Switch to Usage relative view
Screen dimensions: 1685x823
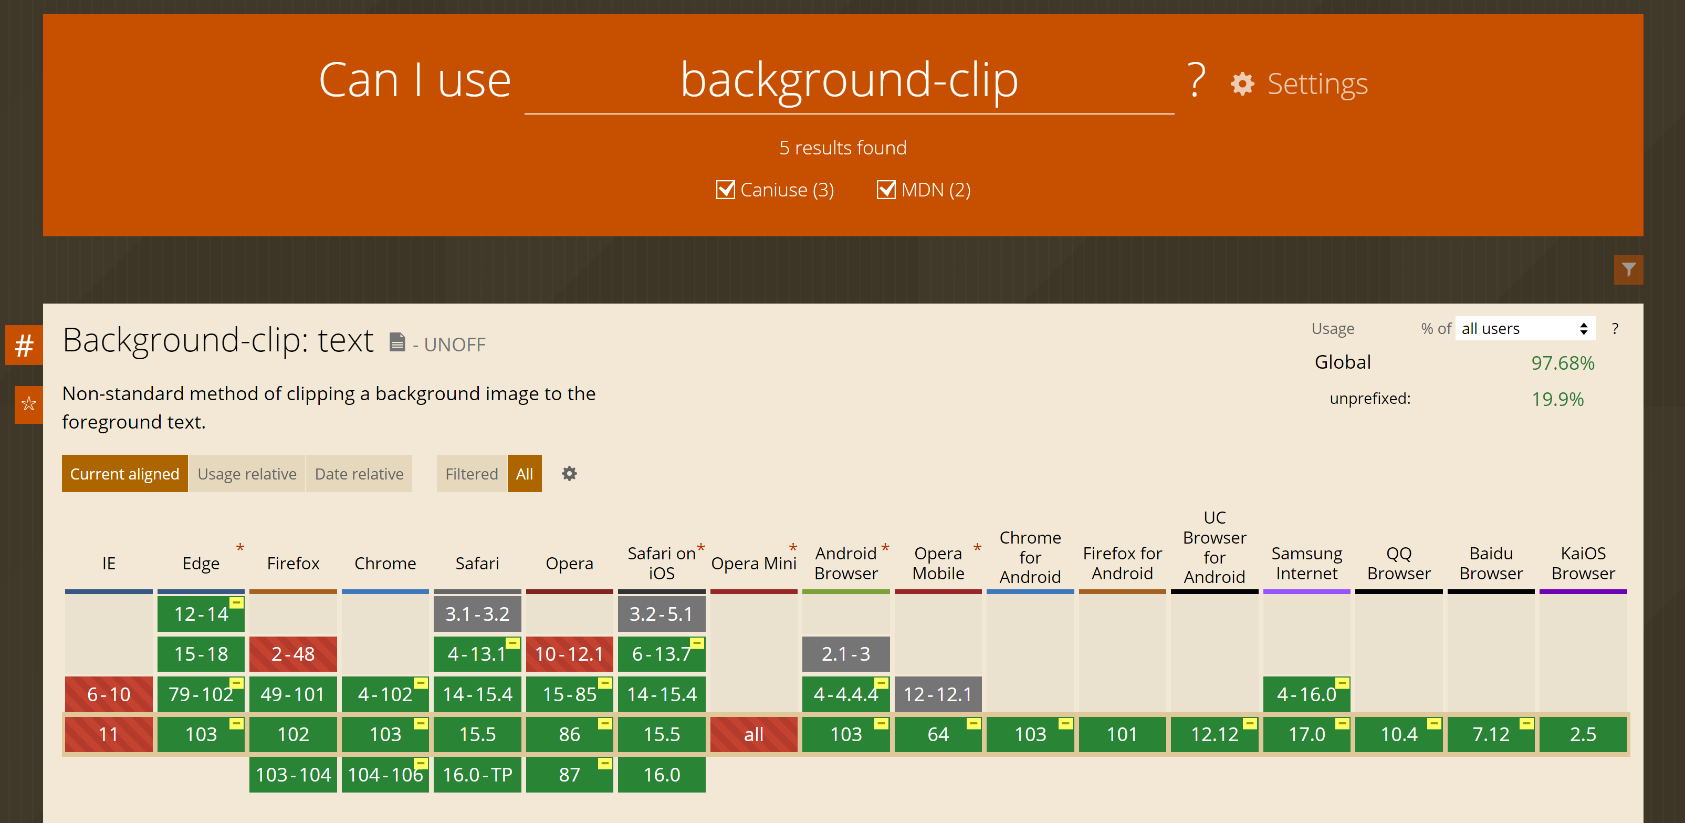pos(247,474)
